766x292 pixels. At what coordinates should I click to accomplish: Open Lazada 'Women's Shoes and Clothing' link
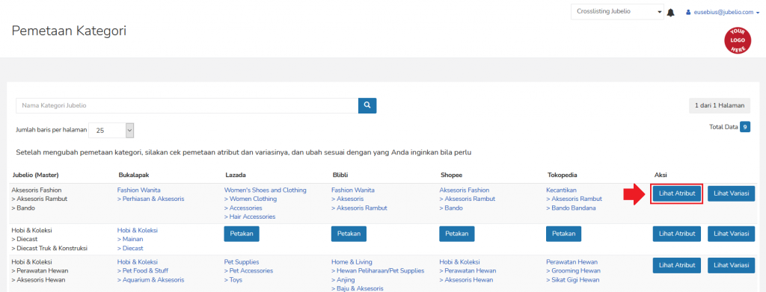(266, 190)
